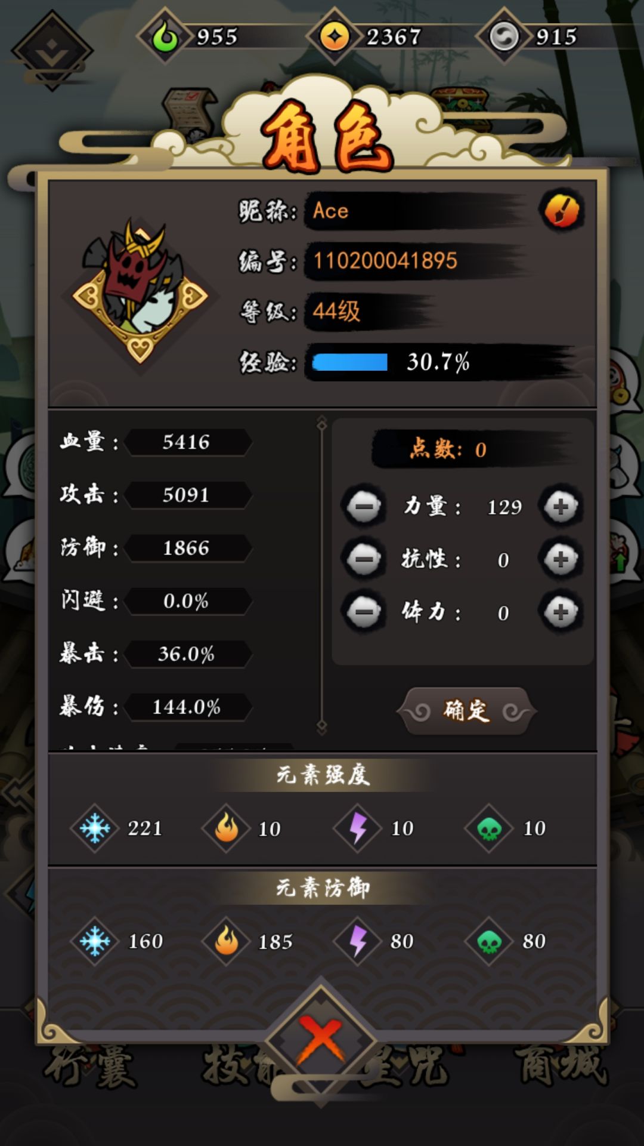Tap the fire element strength icon
The image size is (644, 1146).
[x=227, y=828]
